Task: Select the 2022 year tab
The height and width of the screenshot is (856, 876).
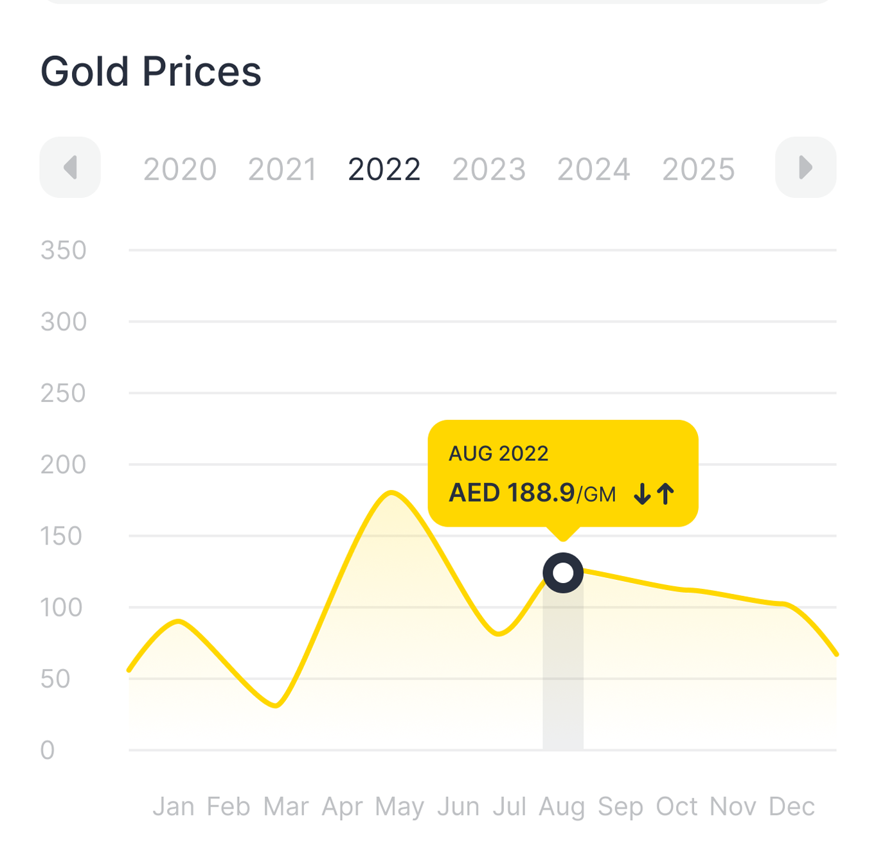Action: point(384,170)
